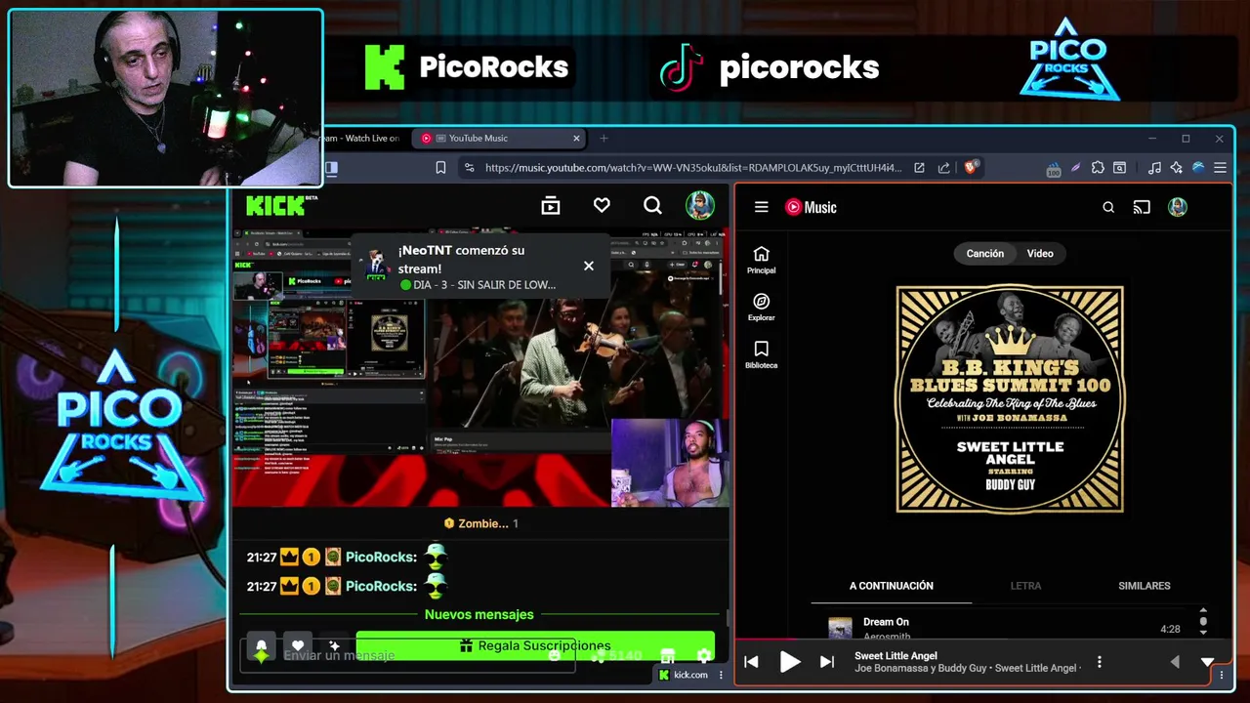Open A CONTINUACIÓN tab
Image resolution: width=1250 pixels, height=703 pixels.
coord(891,586)
